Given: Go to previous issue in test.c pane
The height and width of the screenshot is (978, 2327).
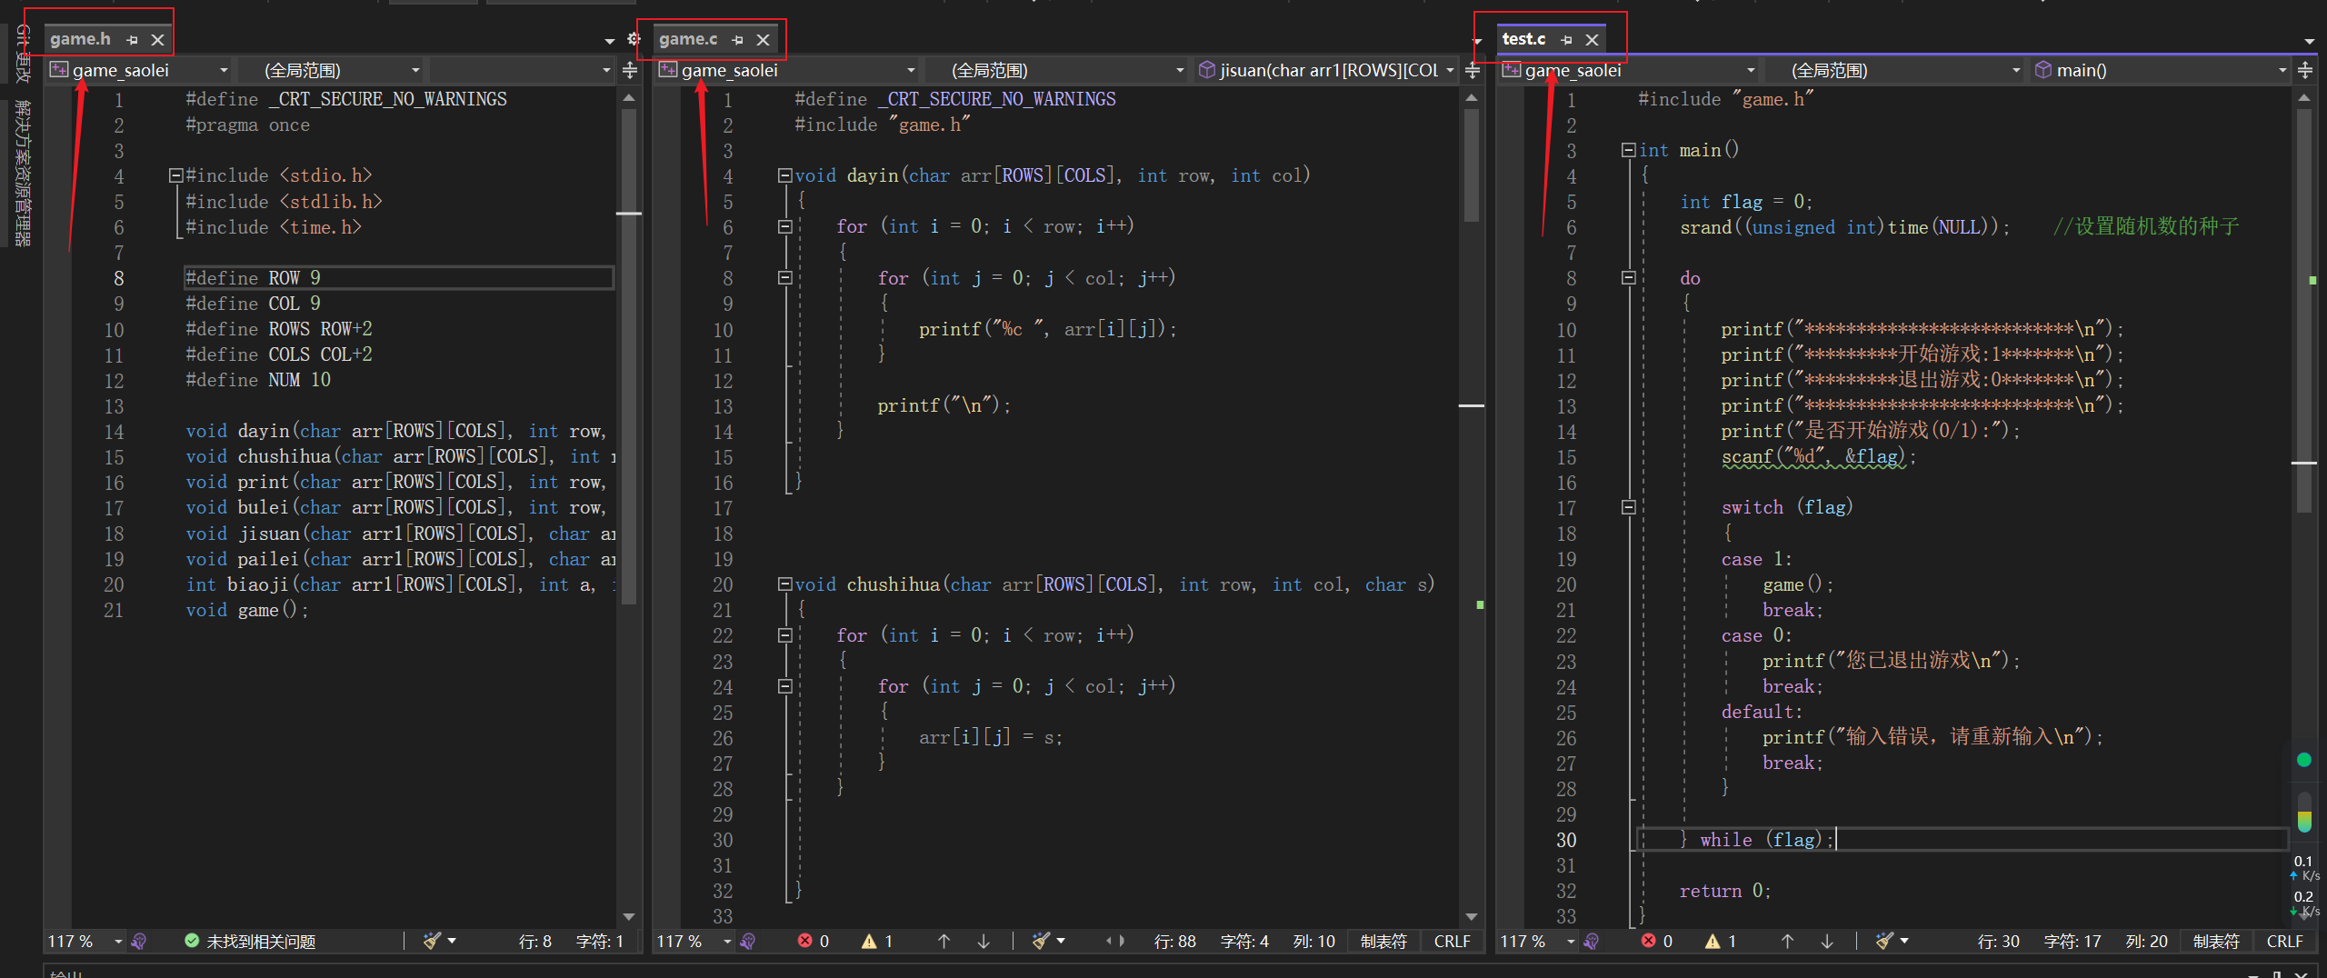Looking at the screenshot, I should [x=1788, y=942].
